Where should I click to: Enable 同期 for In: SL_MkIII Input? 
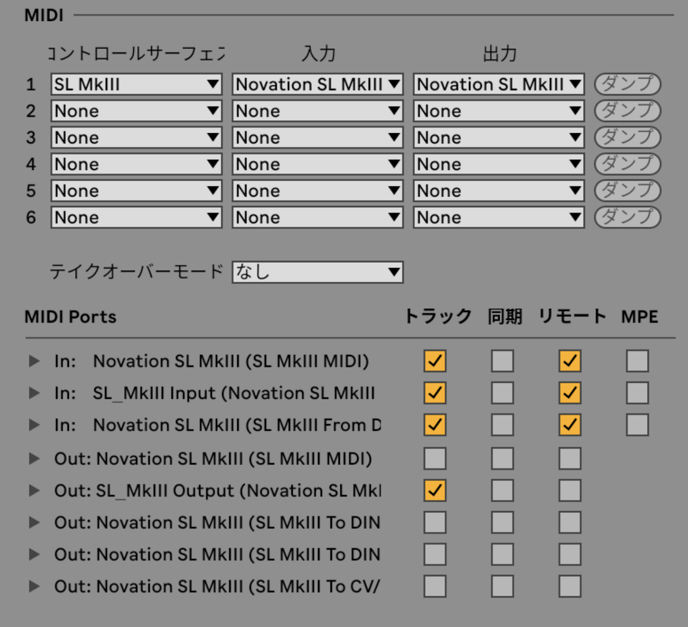[502, 393]
